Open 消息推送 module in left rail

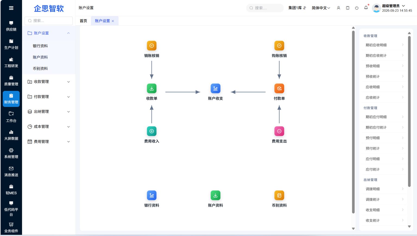click(x=11, y=172)
